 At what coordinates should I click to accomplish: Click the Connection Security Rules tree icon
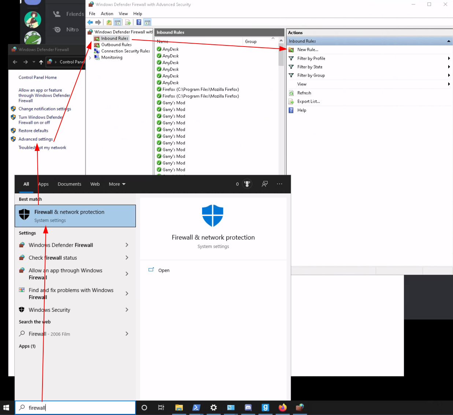pos(97,51)
